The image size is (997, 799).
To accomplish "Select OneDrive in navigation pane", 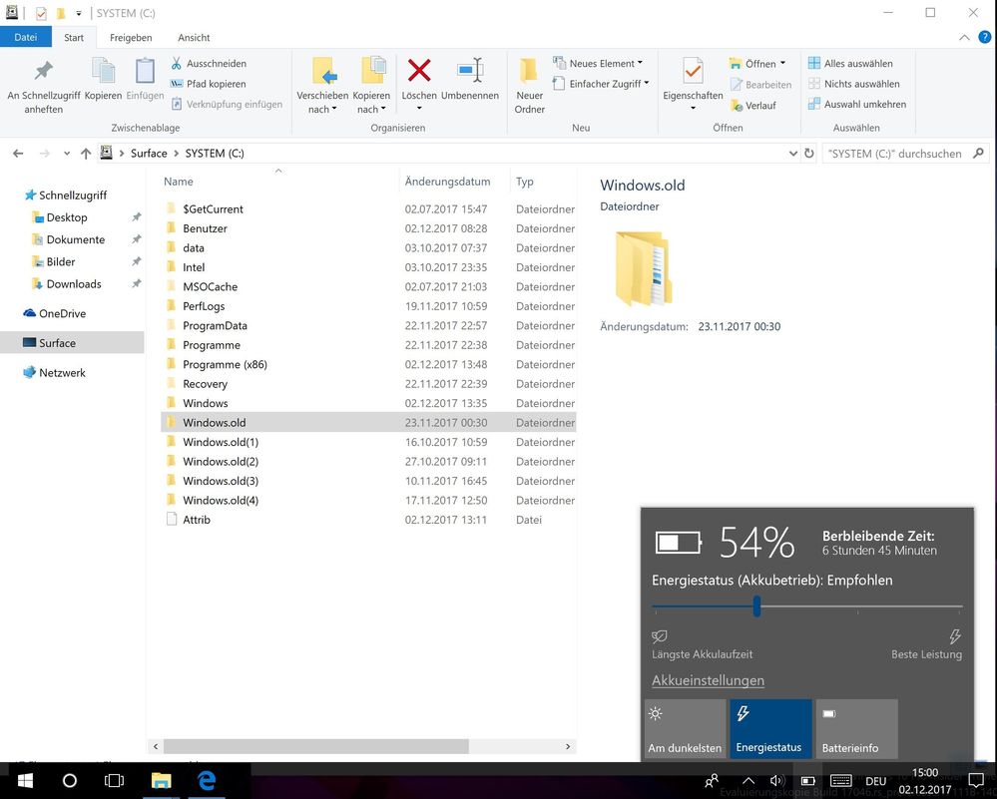I will (55, 313).
